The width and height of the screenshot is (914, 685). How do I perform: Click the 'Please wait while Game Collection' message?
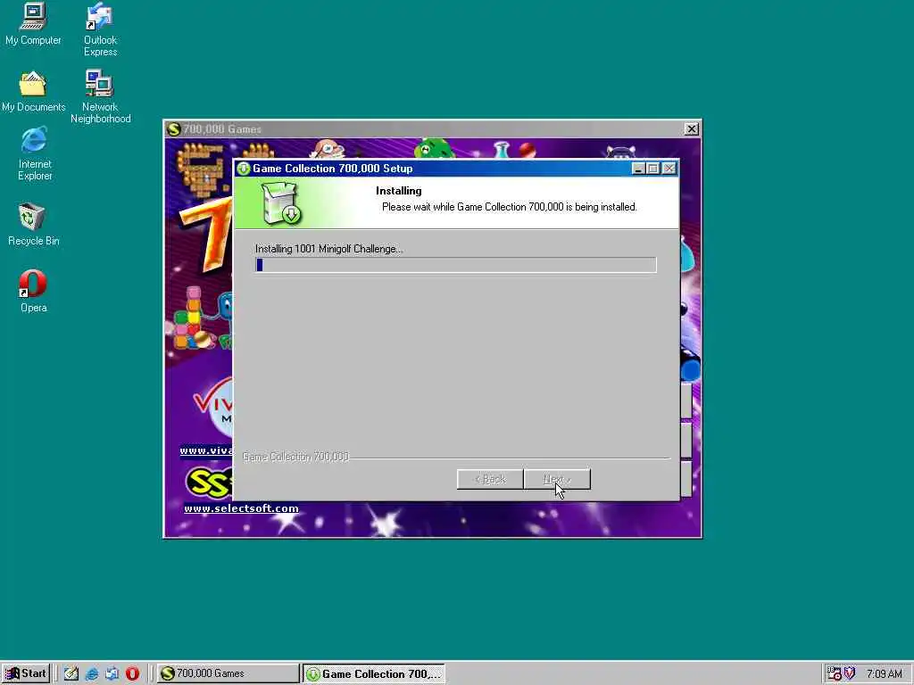click(x=510, y=207)
